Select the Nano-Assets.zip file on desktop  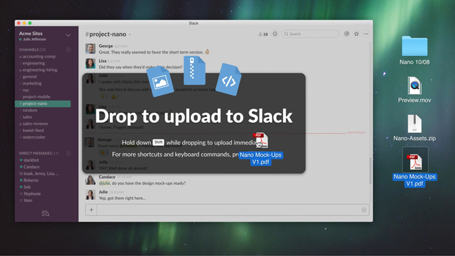[x=414, y=128]
